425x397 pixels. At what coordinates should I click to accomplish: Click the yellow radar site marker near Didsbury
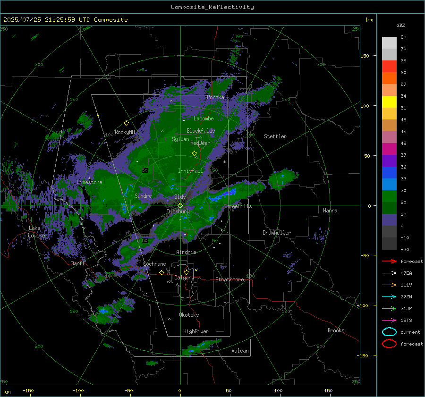pos(180,206)
